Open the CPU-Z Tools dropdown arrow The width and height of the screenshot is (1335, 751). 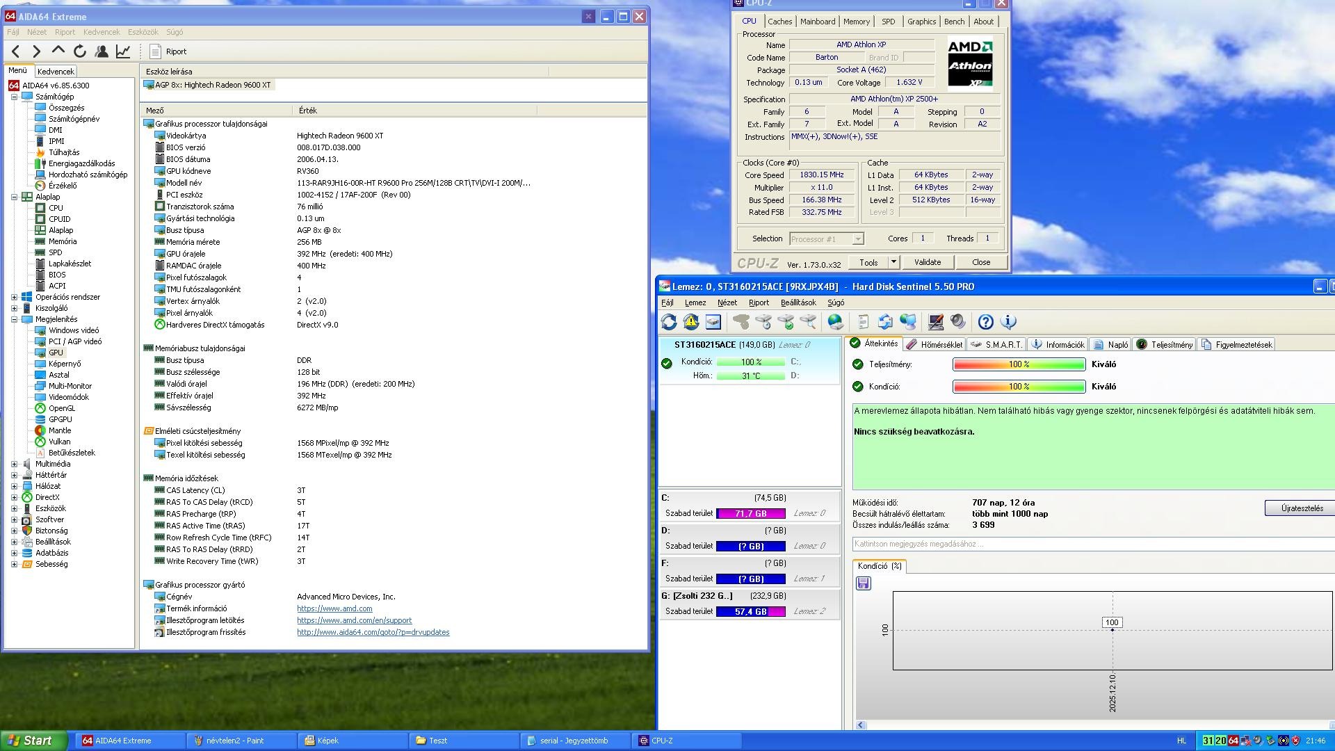tap(893, 262)
